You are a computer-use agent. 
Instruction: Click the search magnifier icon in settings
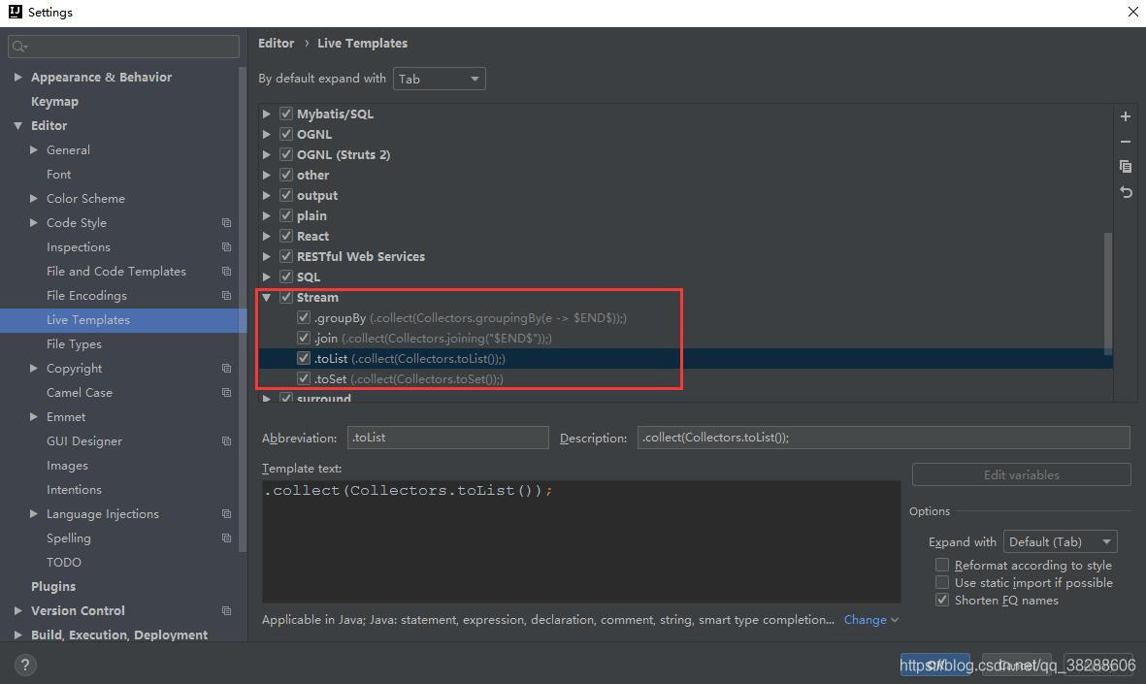(x=19, y=47)
